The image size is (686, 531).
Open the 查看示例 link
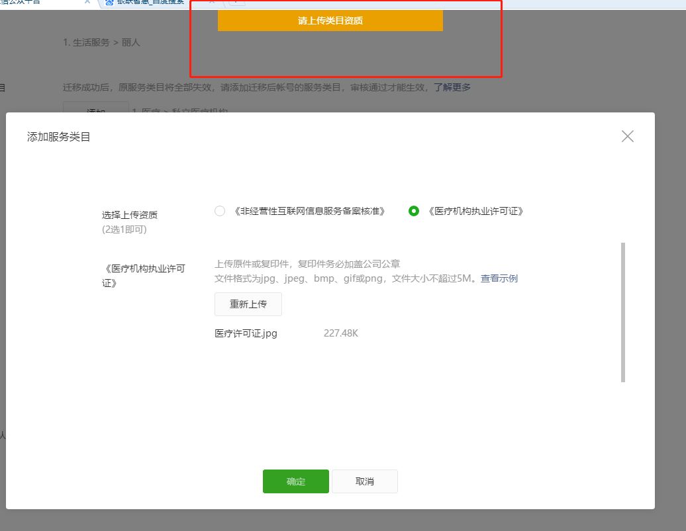point(499,278)
